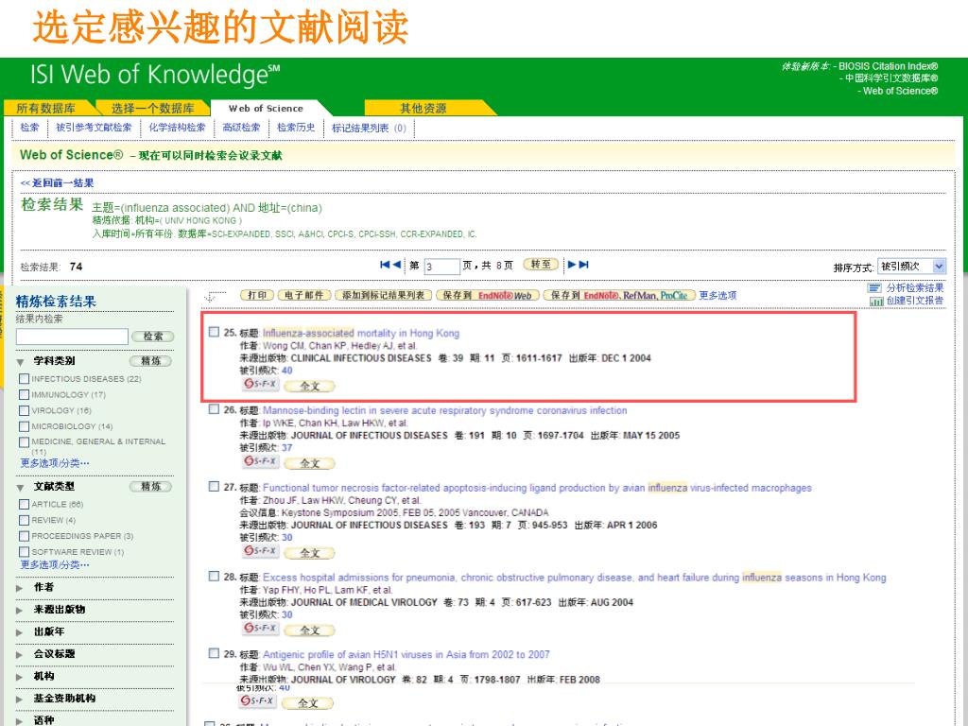Click S·F·X icon for result 28
The image size is (968, 726).
260,629
